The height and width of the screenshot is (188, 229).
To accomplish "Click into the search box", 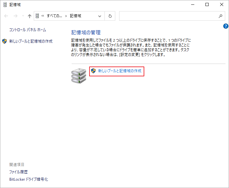I will [167, 16].
